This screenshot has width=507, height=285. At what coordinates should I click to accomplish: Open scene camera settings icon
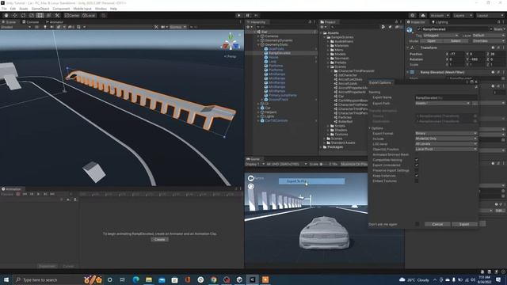pyautogui.click(x=163, y=27)
